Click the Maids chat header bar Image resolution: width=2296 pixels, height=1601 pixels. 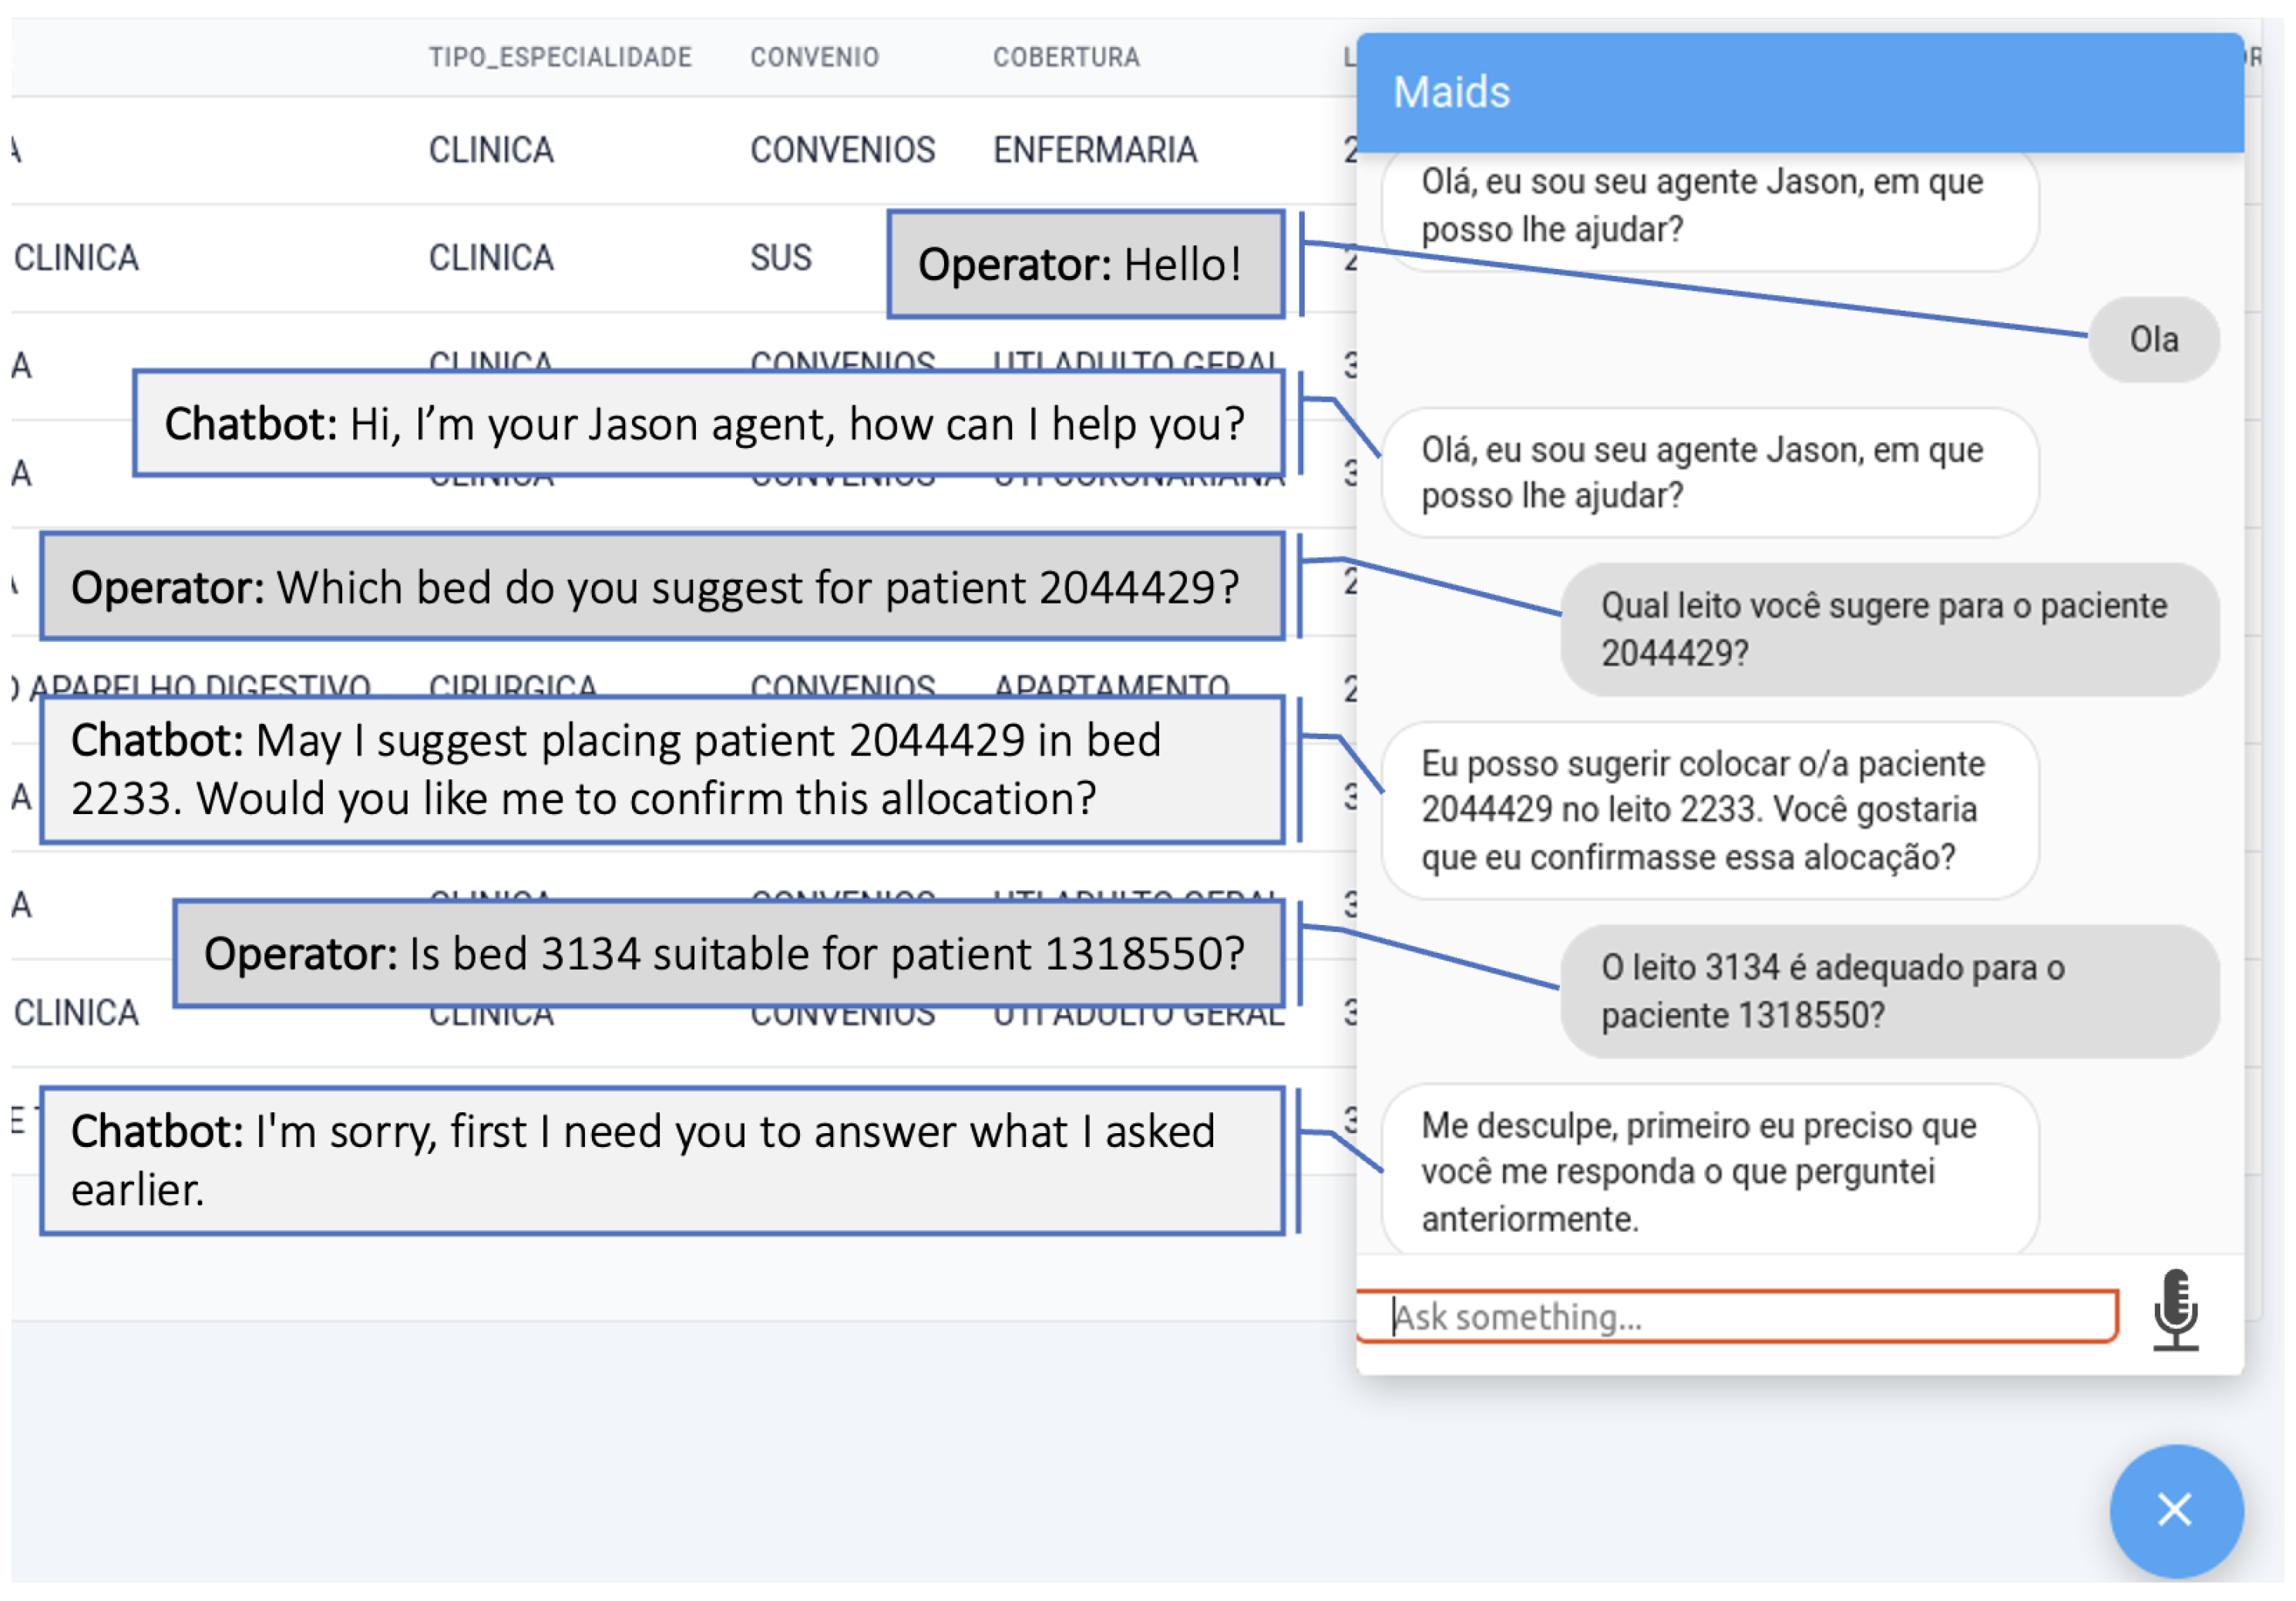1798,92
